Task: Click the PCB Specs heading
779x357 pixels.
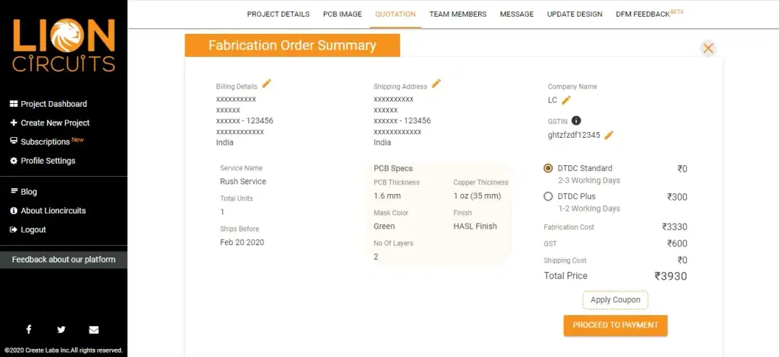Action: tap(393, 168)
